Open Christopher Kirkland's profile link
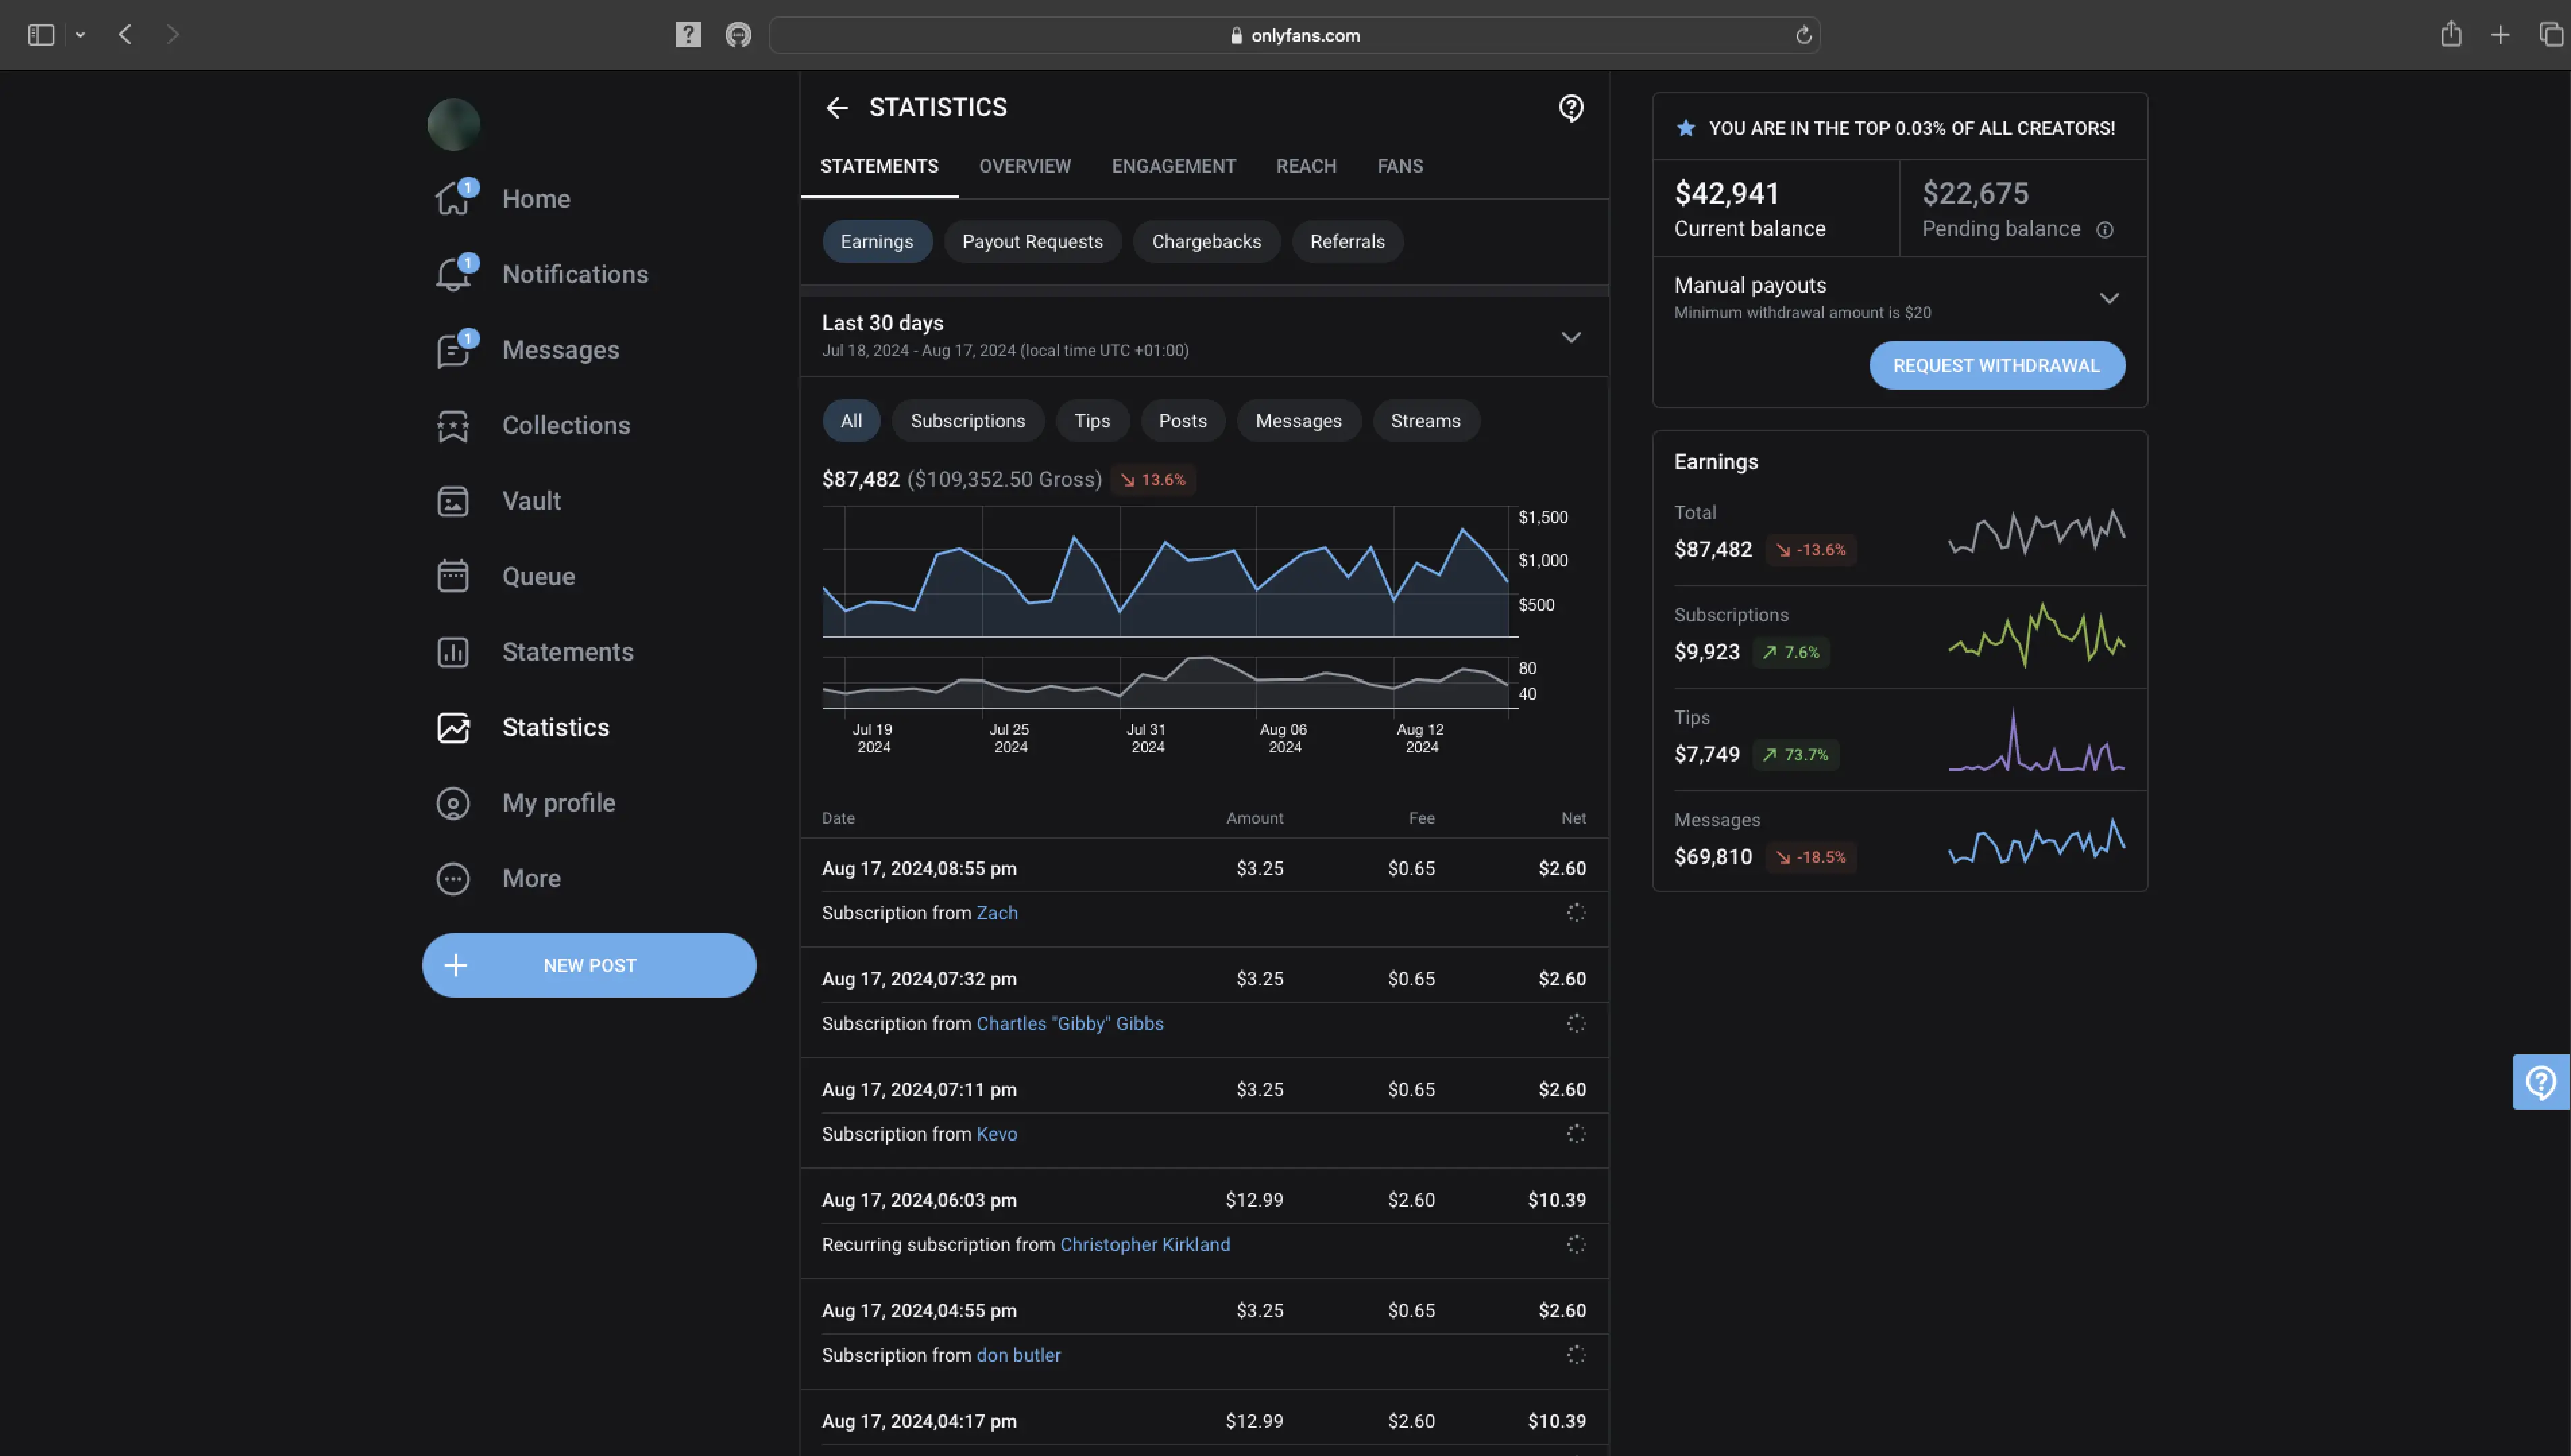The image size is (2571, 1456). 1145,1245
